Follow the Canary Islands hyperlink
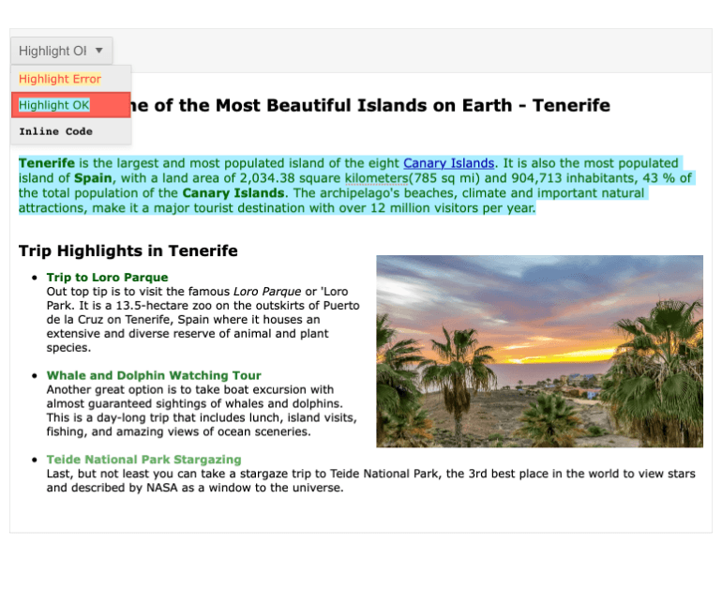The width and height of the screenshot is (722, 589). (x=448, y=163)
